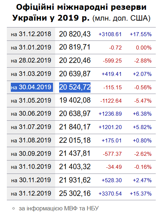Select the change value -577.37
The height and width of the screenshot is (214, 163).
(x=112, y=154)
